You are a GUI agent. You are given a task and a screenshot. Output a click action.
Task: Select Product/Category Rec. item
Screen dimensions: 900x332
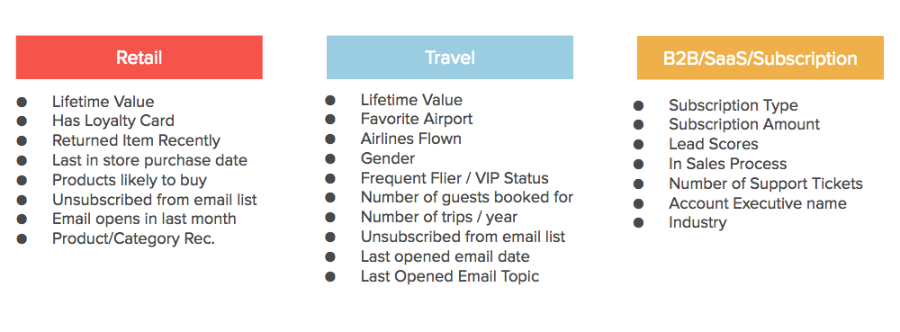pyautogui.click(x=134, y=239)
